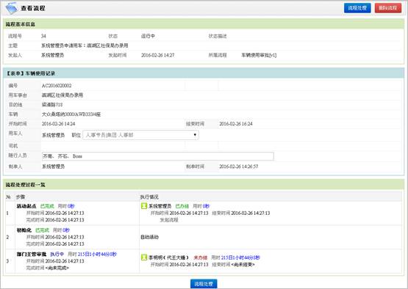The height and width of the screenshot is (289, 408).
Task: Click the 执行情况 column header
Action: tap(149, 197)
